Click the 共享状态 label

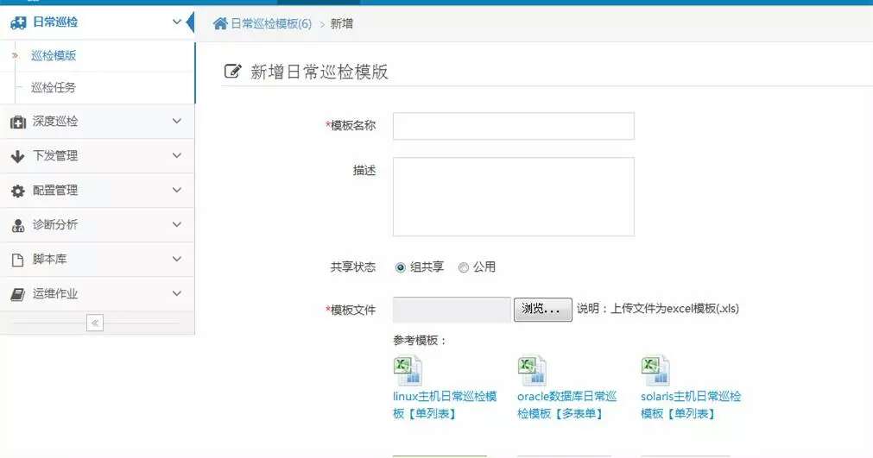(353, 267)
